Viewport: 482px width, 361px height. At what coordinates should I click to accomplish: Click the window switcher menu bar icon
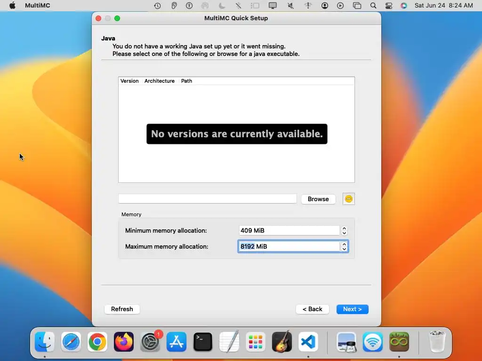tap(357, 6)
